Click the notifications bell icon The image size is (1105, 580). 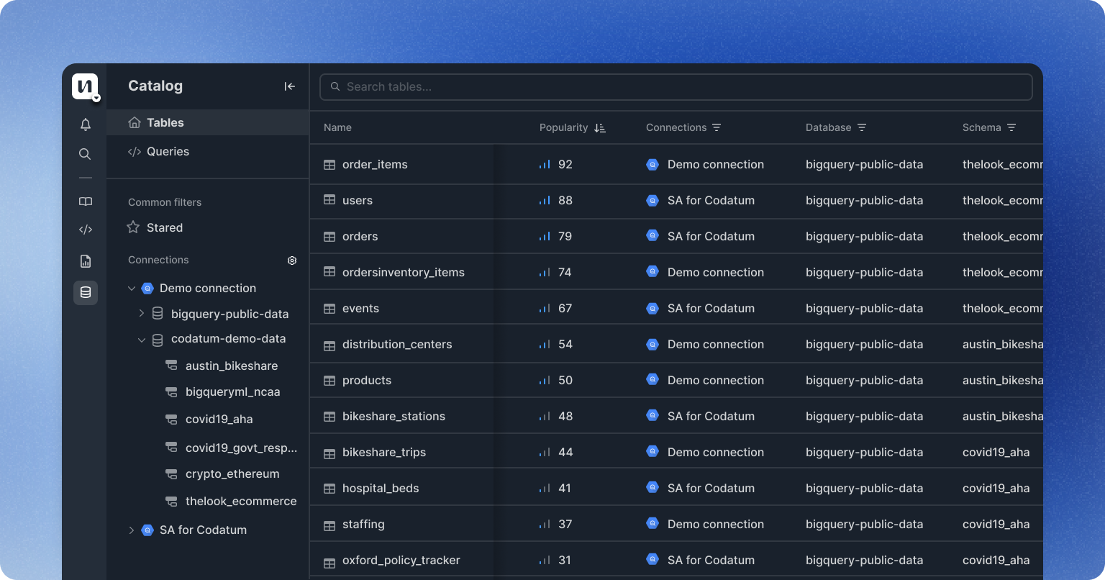85,124
